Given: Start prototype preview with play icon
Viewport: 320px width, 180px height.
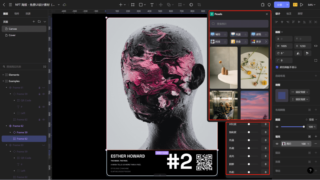Looking at the screenshot, I should (x=302, y=5).
